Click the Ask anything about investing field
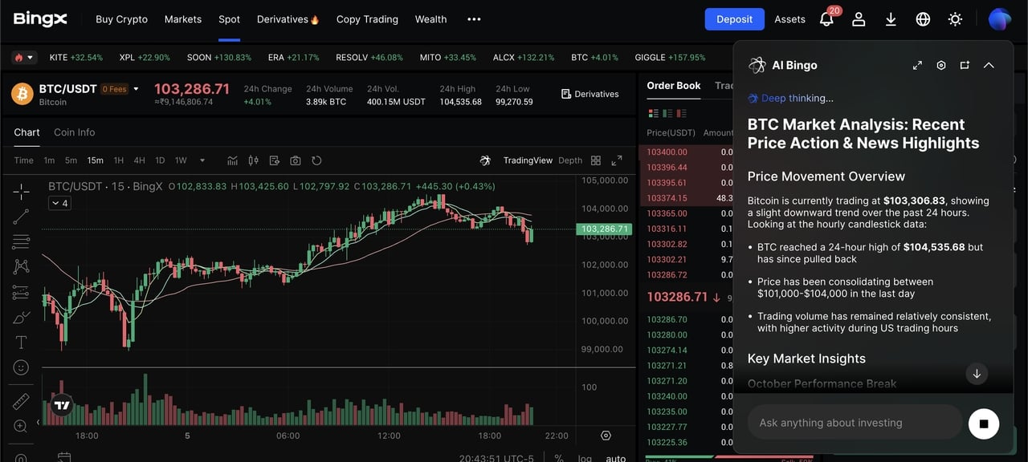 [855, 423]
